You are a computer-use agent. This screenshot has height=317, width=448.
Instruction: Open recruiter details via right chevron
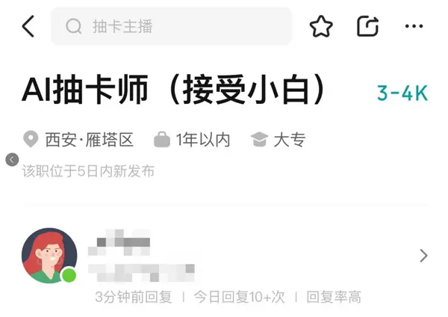pos(423,256)
